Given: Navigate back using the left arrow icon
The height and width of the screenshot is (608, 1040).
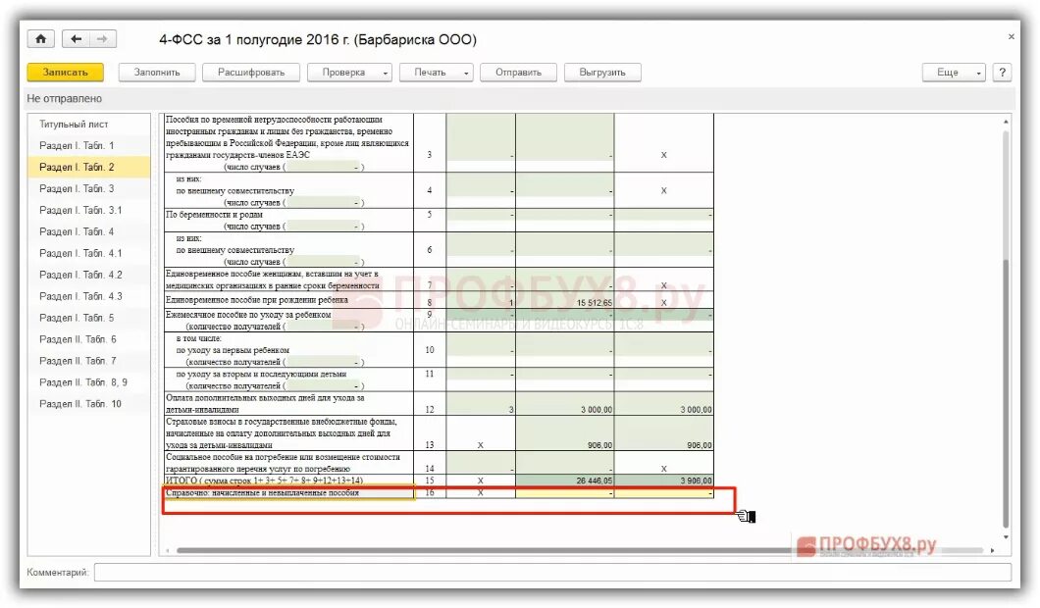Looking at the screenshot, I should 76,38.
